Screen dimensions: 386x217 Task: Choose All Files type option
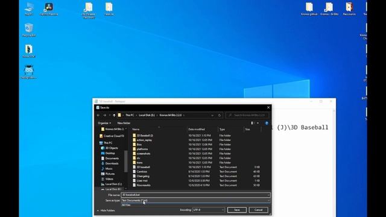[195, 205]
